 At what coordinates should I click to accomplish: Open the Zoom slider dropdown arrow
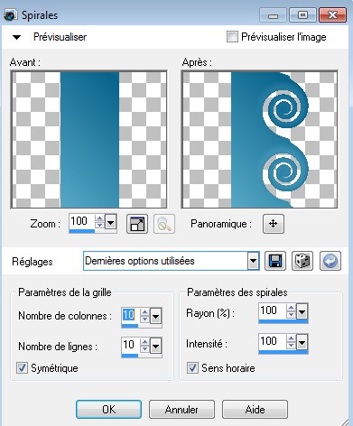(x=110, y=223)
